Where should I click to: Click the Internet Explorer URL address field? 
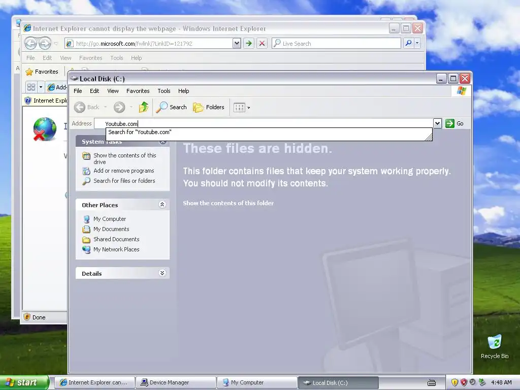point(149,44)
